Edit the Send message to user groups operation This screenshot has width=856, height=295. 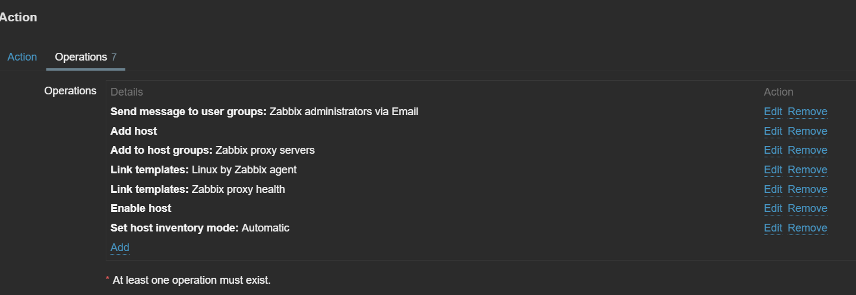point(773,112)
